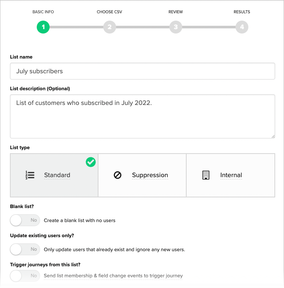Click inside the List name field
Screen dimensions: 284x288
(142, 71)
